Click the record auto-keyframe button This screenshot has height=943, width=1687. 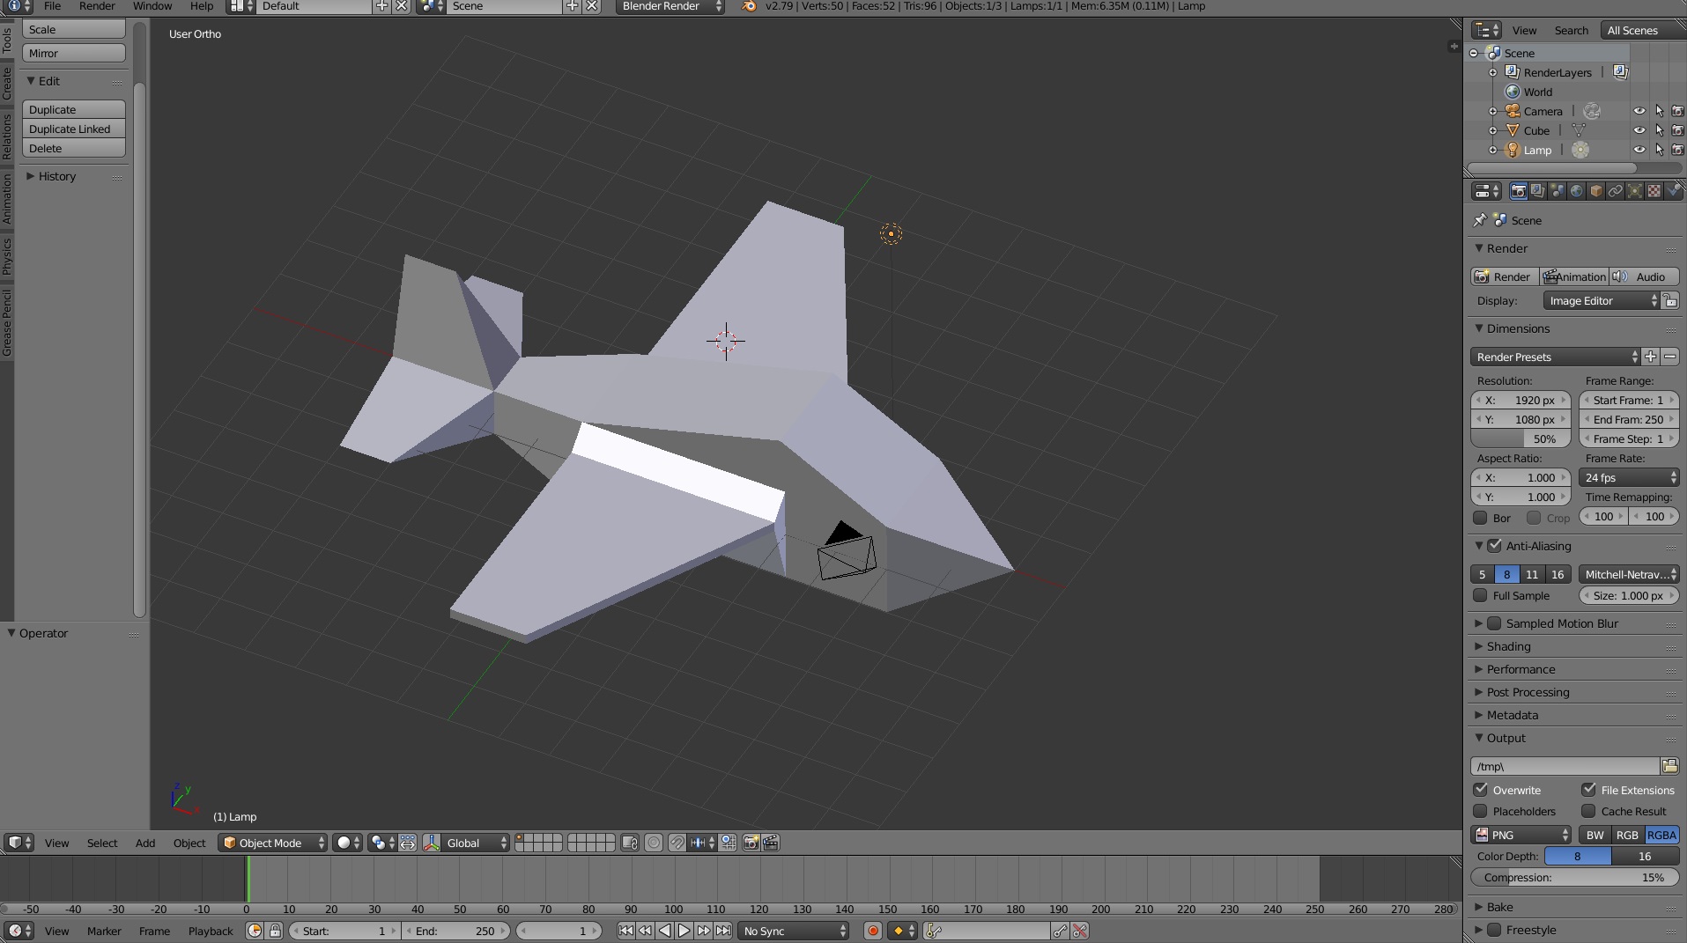click(x=873, y=931)
